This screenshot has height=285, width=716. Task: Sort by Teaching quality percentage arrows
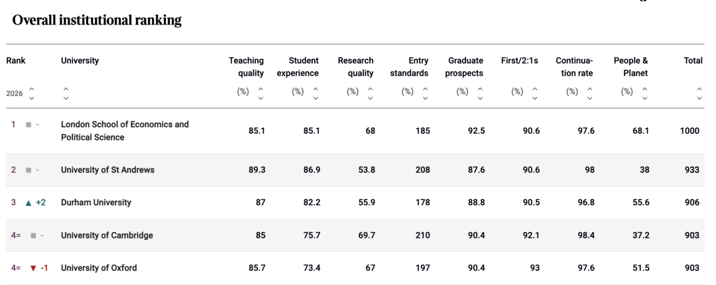pos(261,93)
